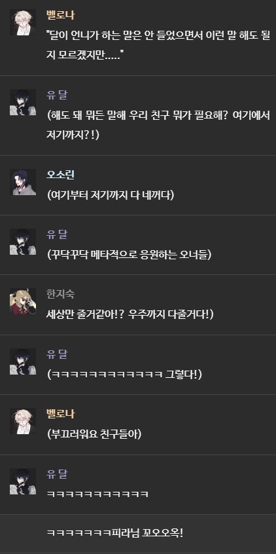The width and height of the screenshot is (276, 554).
Task: Click the bottom message '피라님 꼬오오옥!'
Action: [115, 533]
